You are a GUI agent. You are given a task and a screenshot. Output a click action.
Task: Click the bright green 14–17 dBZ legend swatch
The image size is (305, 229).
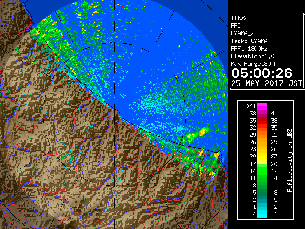262,171
